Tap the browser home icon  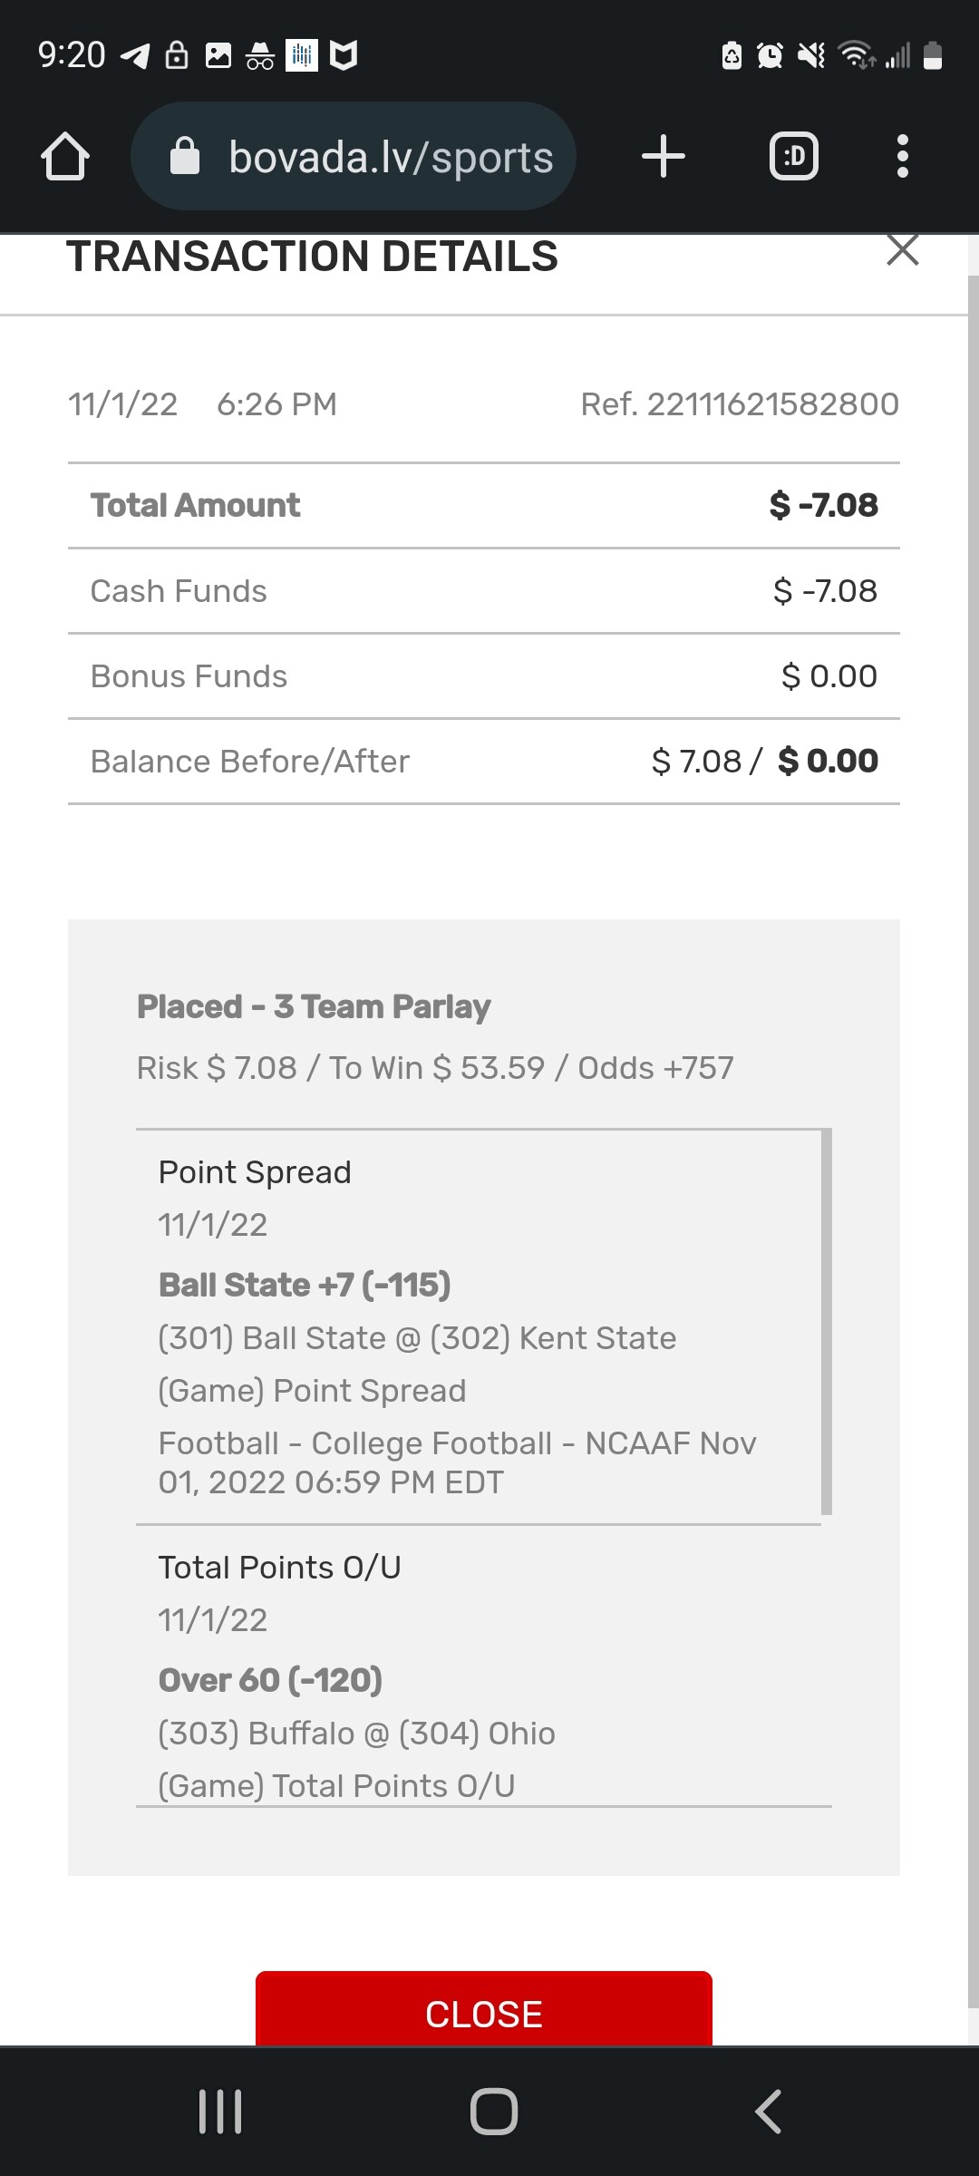click(65, 157)
